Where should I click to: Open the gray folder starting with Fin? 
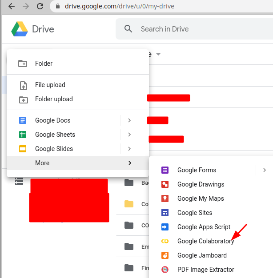click(129, 268)
